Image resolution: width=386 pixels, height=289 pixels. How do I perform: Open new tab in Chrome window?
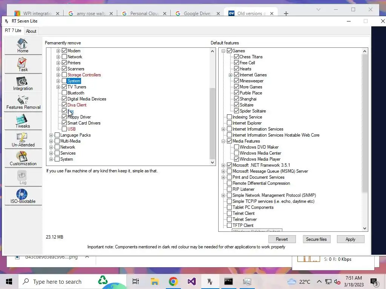[286, 14]
